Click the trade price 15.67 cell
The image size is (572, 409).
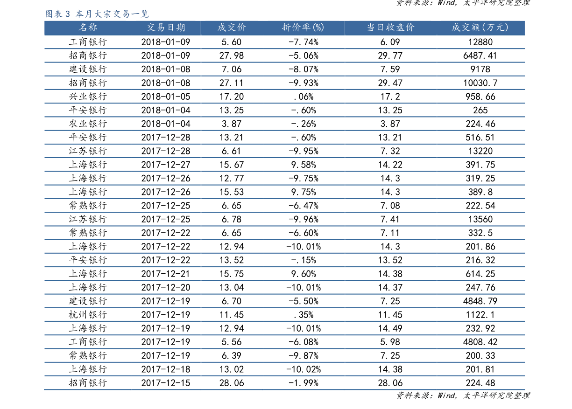(x=232, y=165)
